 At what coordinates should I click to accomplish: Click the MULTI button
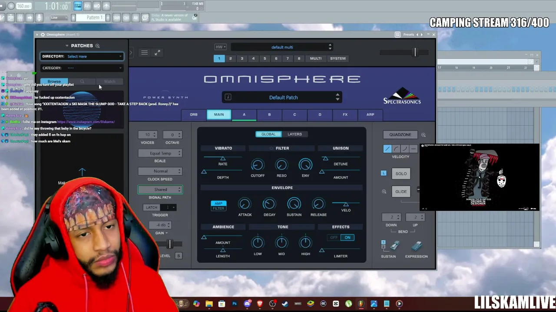(x=316, y=58)
